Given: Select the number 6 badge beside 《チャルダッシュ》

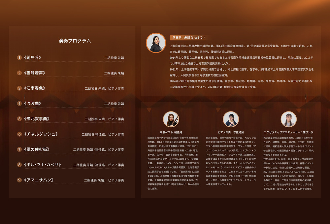Looking at the screenshot, I should pos(19,134).
